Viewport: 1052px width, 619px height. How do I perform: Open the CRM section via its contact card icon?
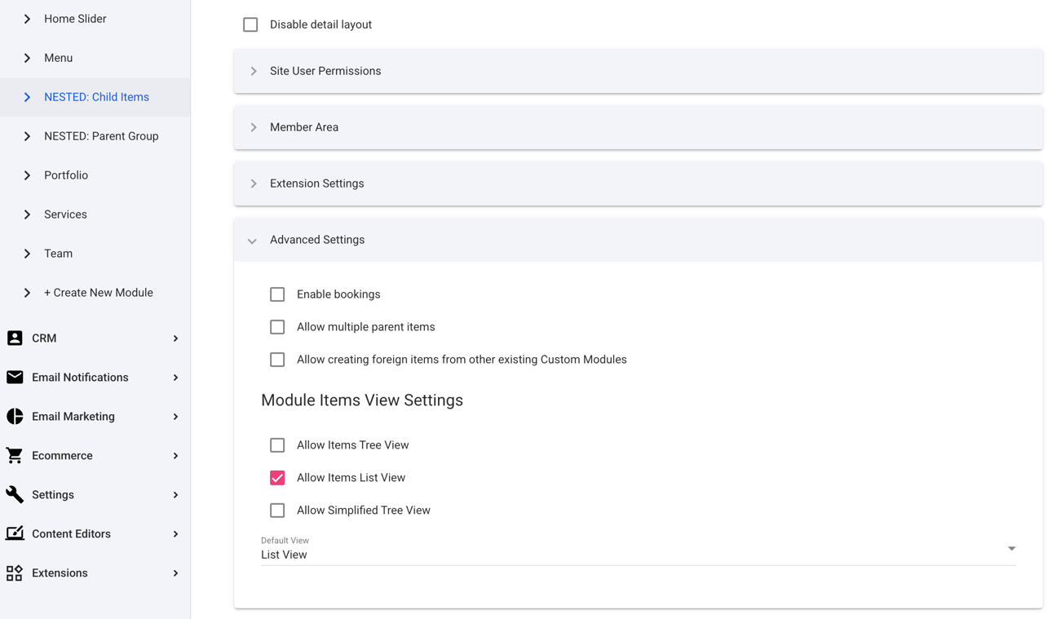(14, 338)
